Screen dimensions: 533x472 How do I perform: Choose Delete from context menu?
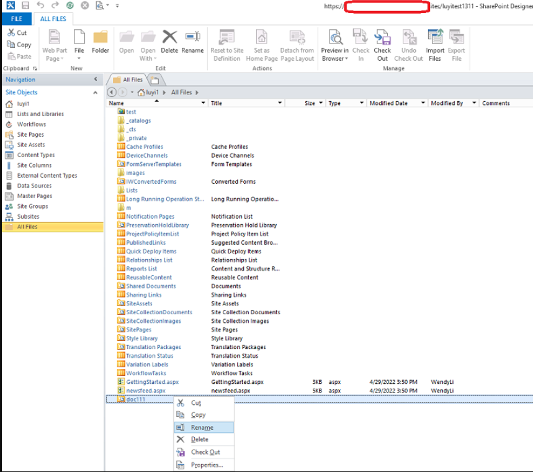204,439
